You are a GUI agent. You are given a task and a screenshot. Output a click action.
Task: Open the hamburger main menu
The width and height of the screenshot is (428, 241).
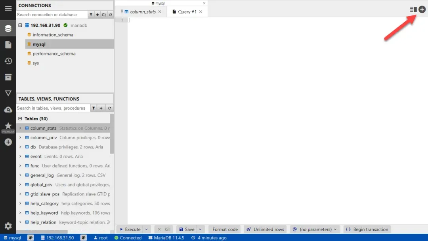pos(8,8)
